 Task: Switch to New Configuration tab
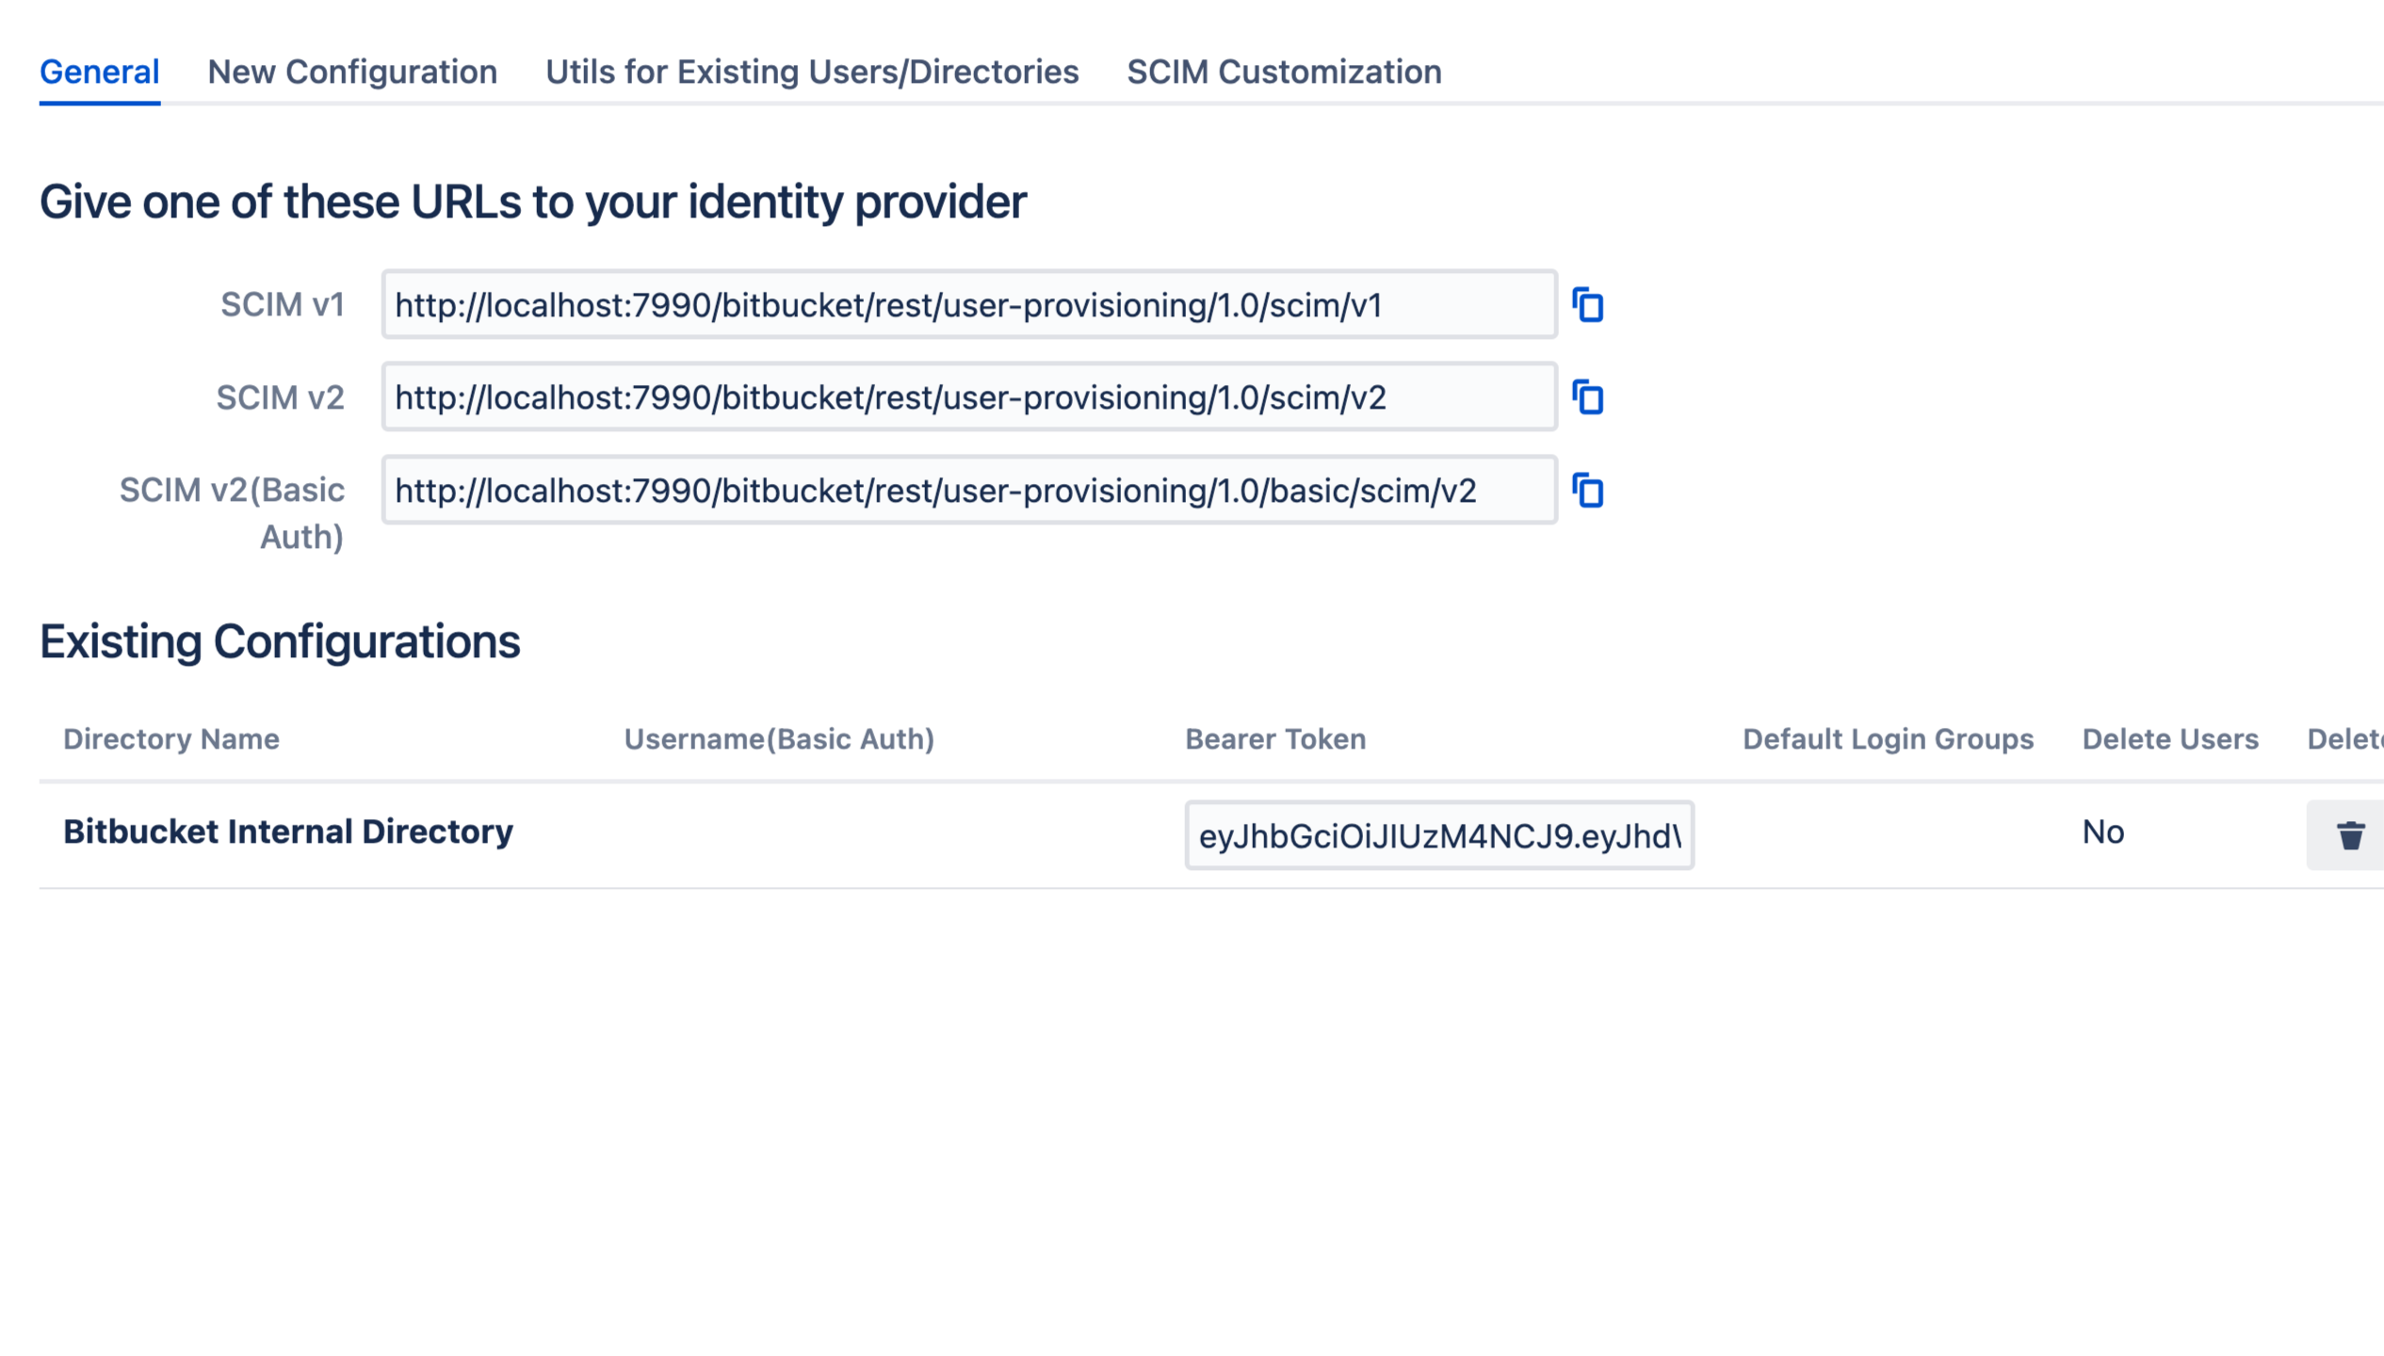tap(351, 72)
